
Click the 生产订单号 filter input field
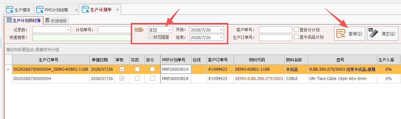click(x=276, y=37)
